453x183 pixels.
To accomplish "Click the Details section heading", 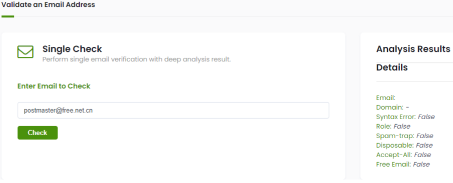I will 392,67.
